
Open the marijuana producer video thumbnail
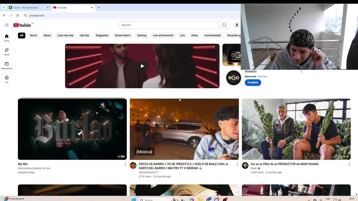click(296, 129)
